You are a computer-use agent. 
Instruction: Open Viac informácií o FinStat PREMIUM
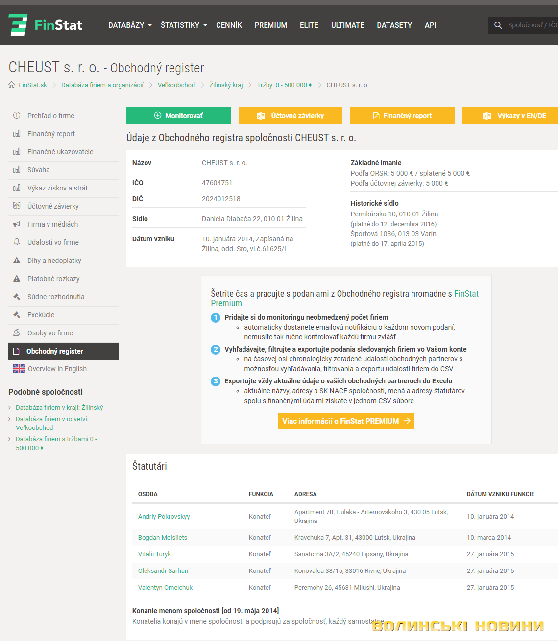346,421
